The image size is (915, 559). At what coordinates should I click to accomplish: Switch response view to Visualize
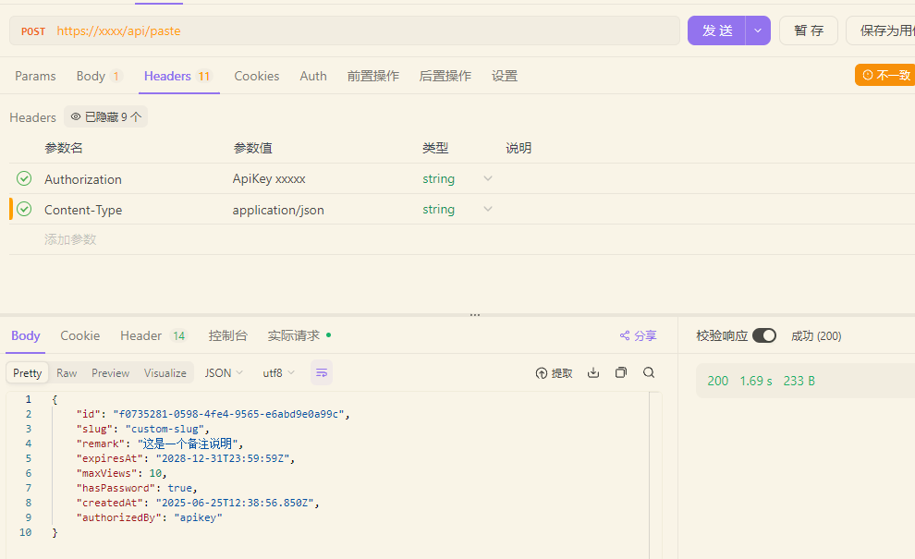click(x=165, y=373)
